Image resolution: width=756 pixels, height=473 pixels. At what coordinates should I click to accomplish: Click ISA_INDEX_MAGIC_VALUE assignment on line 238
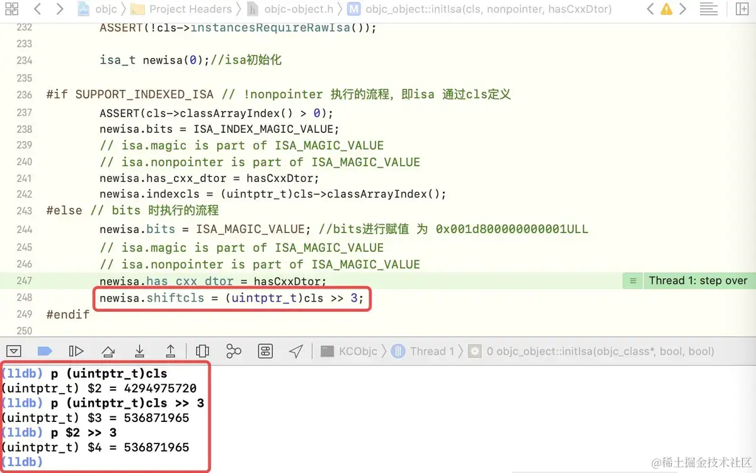tap(219, 129)
